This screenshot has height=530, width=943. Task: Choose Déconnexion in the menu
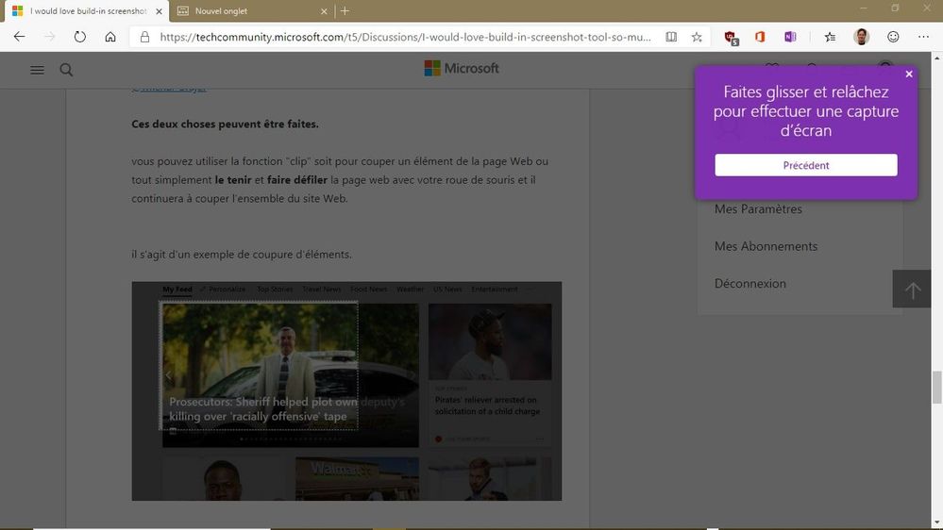click(749, 284)
